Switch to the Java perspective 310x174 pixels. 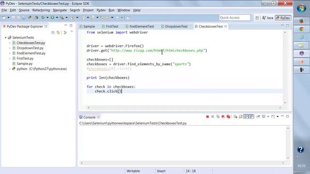268,18
